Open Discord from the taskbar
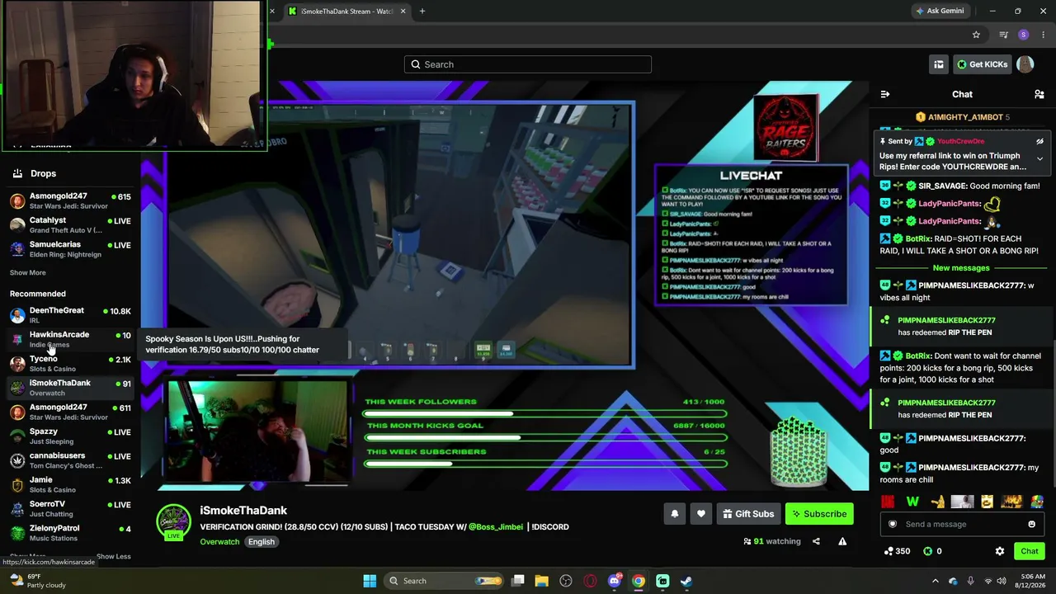 [614, 581]
